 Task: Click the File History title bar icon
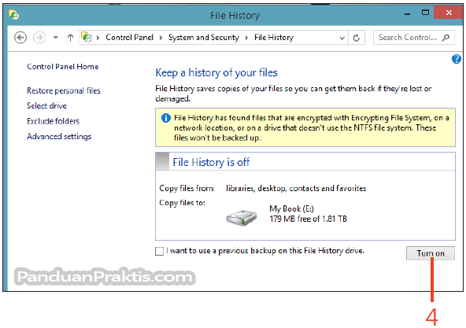(13, 15)
